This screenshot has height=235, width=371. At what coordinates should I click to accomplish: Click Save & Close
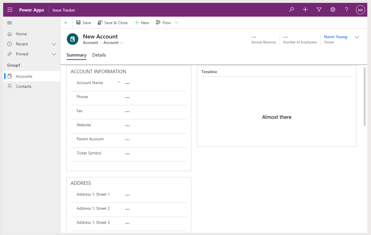[112, 22]
